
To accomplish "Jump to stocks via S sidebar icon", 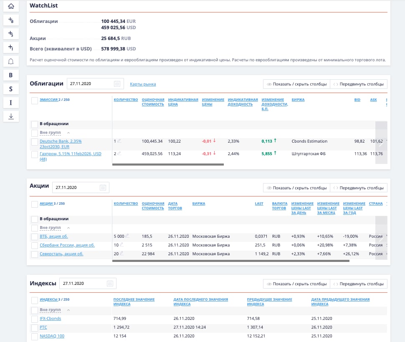I will point(11,89).
